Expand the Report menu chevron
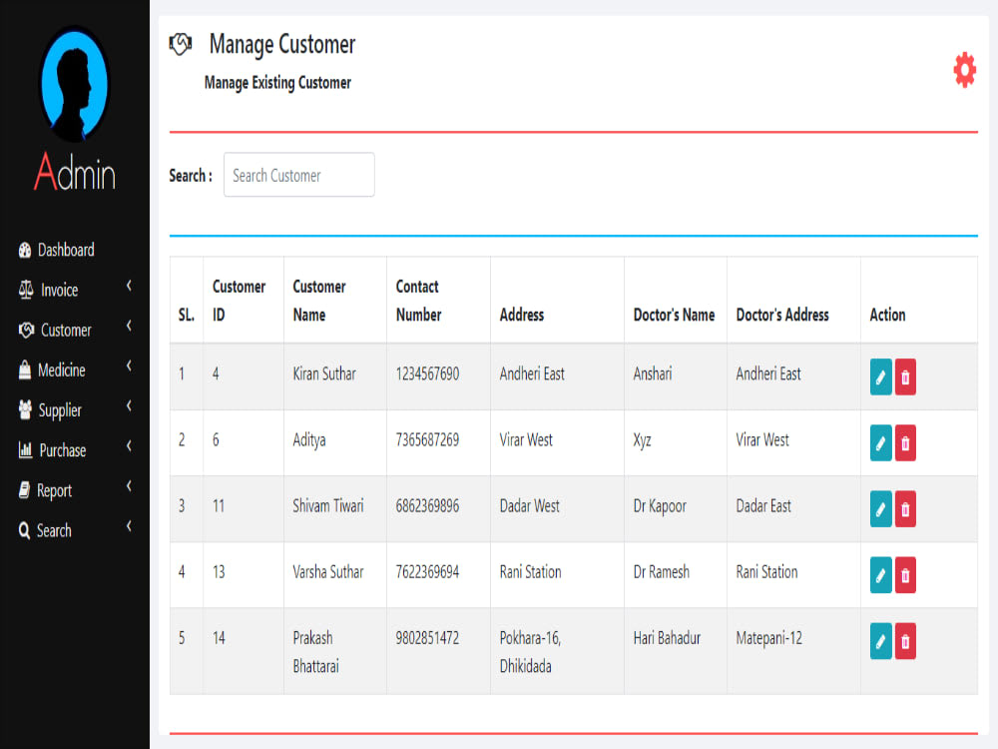 [x=129, y=486]
